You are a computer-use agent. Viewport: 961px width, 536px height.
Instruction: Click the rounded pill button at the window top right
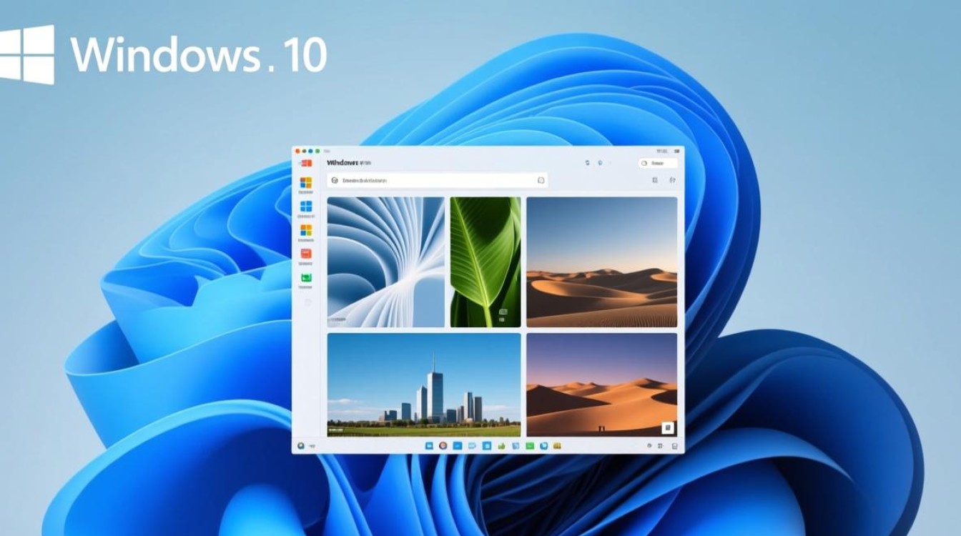(x=658, y=163)
